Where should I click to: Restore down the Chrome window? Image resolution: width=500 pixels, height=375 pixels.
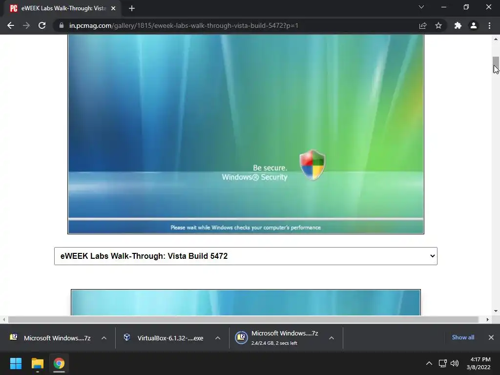(466, 7)
